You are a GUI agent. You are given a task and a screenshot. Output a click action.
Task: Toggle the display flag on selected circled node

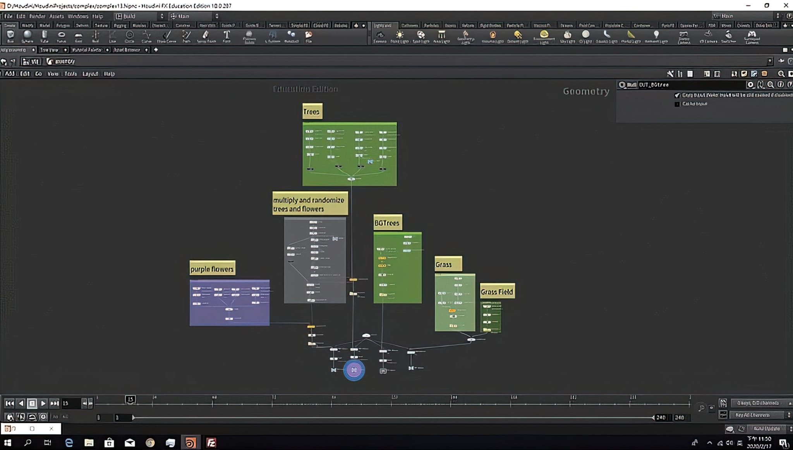click(354, 370)
